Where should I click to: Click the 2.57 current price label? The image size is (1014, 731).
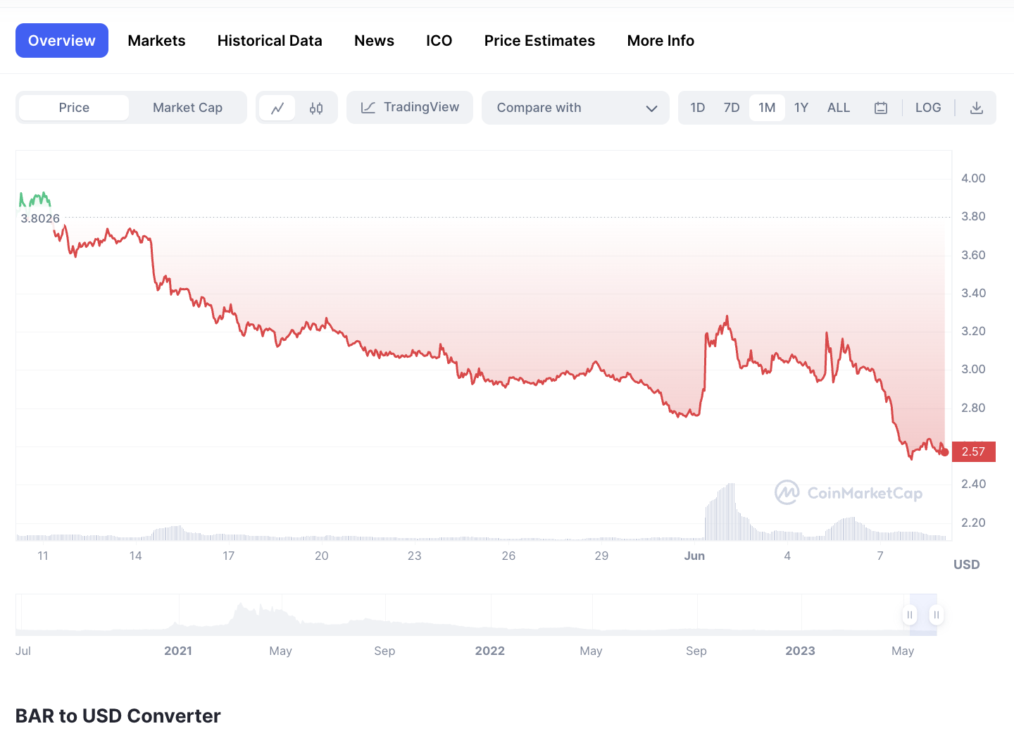click(x=974, y=451)
